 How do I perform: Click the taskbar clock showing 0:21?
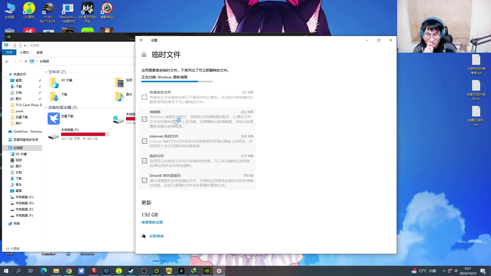[x=468, y=271]
